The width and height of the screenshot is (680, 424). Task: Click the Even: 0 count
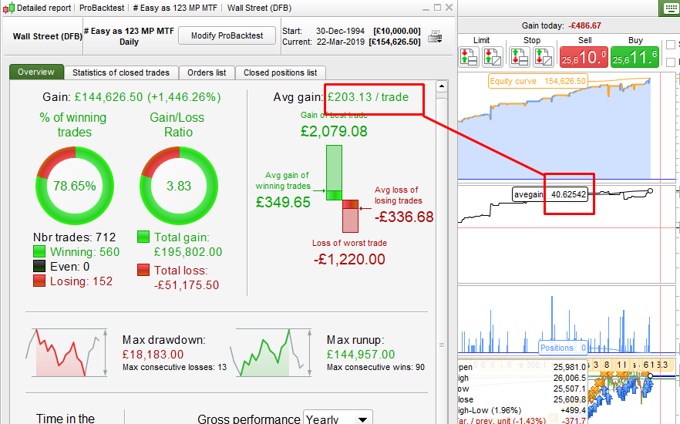pos(70,266)
